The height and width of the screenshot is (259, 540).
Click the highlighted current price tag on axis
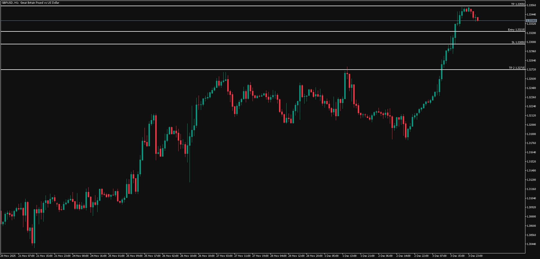pos(531,21)
